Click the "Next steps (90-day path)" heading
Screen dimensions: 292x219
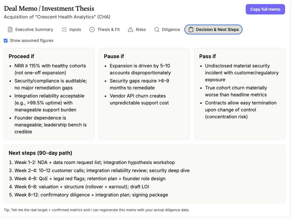click(x=40, y=153)
